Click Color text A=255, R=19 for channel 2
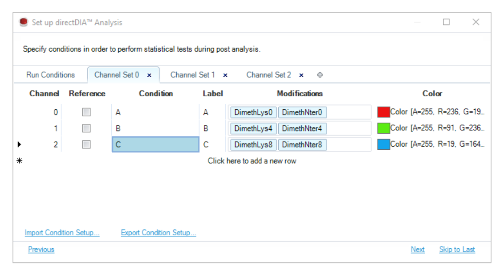 click(x=438, y=144)
